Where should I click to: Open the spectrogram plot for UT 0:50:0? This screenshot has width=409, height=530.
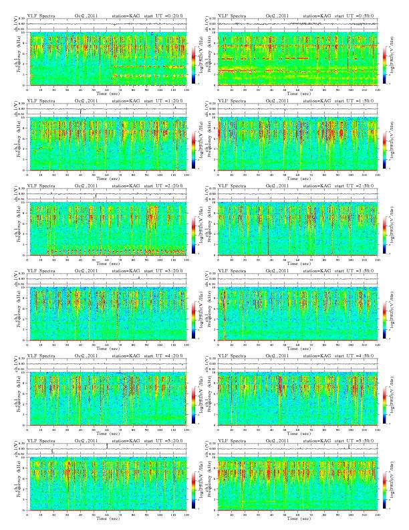[x=297, y=59]
